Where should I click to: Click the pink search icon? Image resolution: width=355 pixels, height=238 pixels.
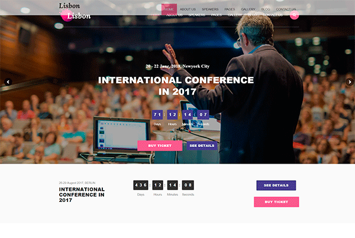click(294, 15)
